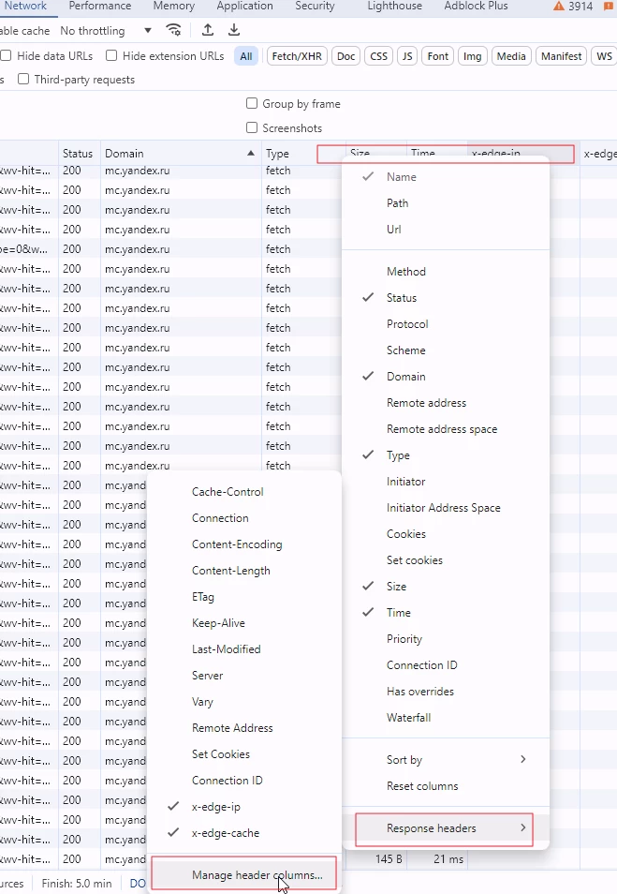Enable the Url column option
Screen dimensions: 617x894
[446, 230]
